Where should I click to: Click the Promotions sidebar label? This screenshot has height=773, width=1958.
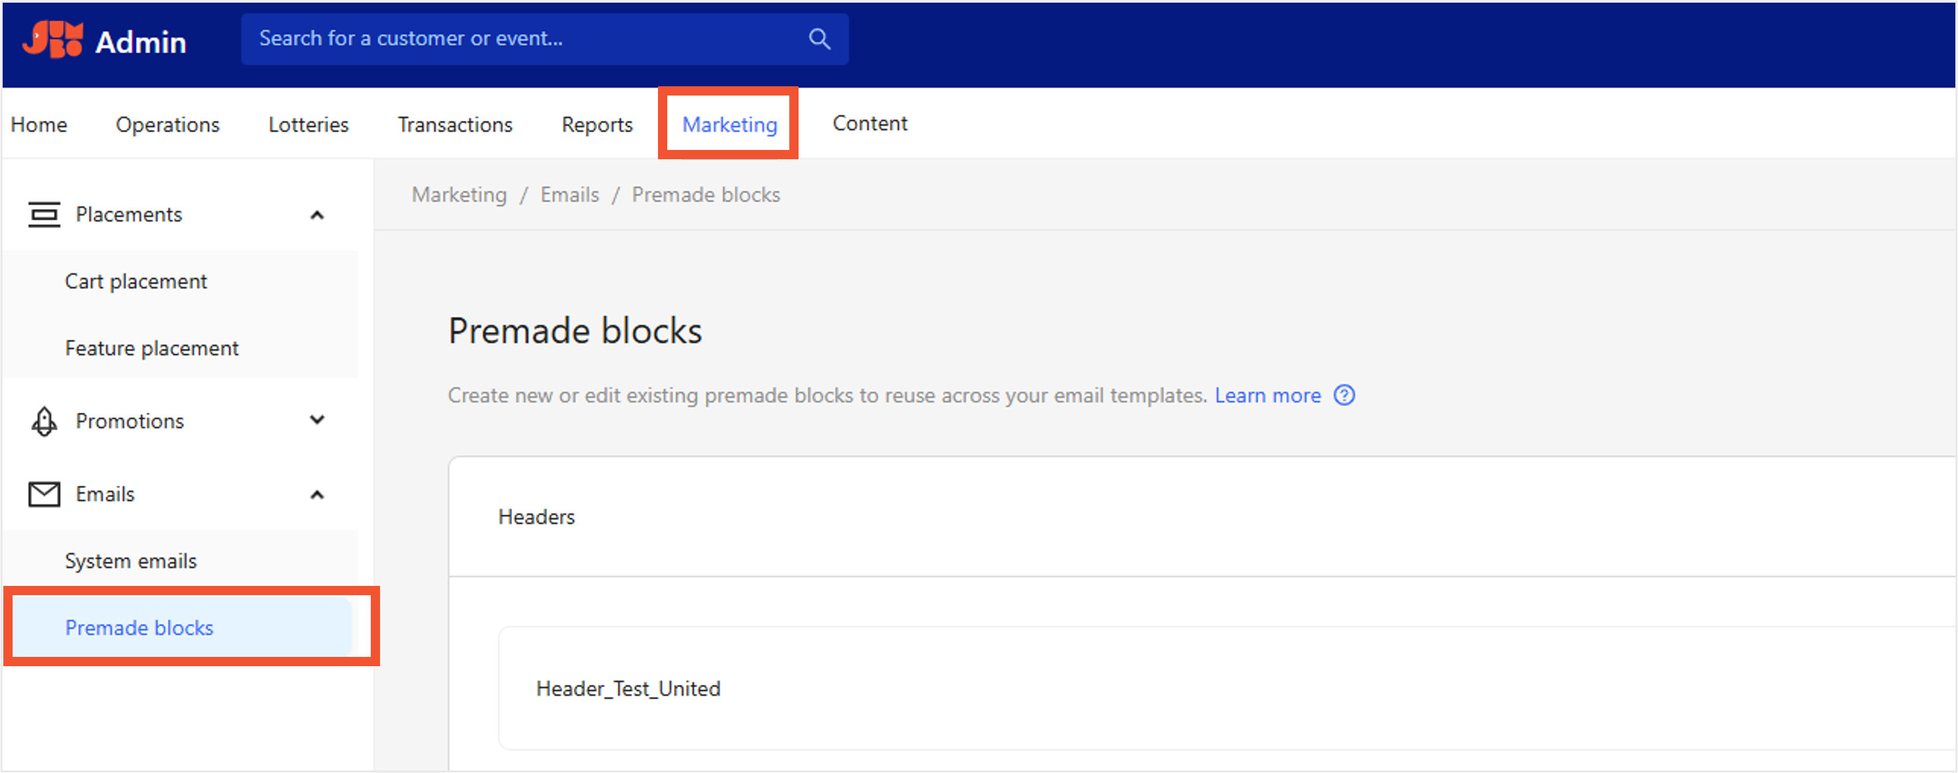(129, 421)
